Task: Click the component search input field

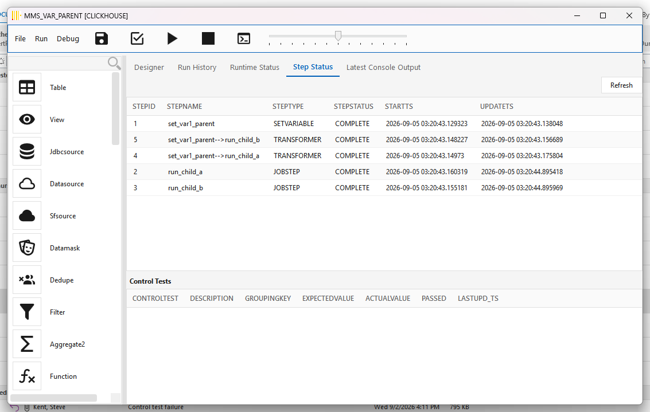Action: click(57, 63)
